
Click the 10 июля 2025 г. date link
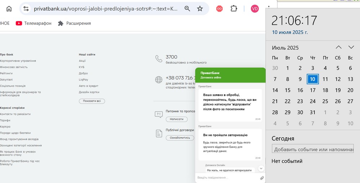[290, 32]
